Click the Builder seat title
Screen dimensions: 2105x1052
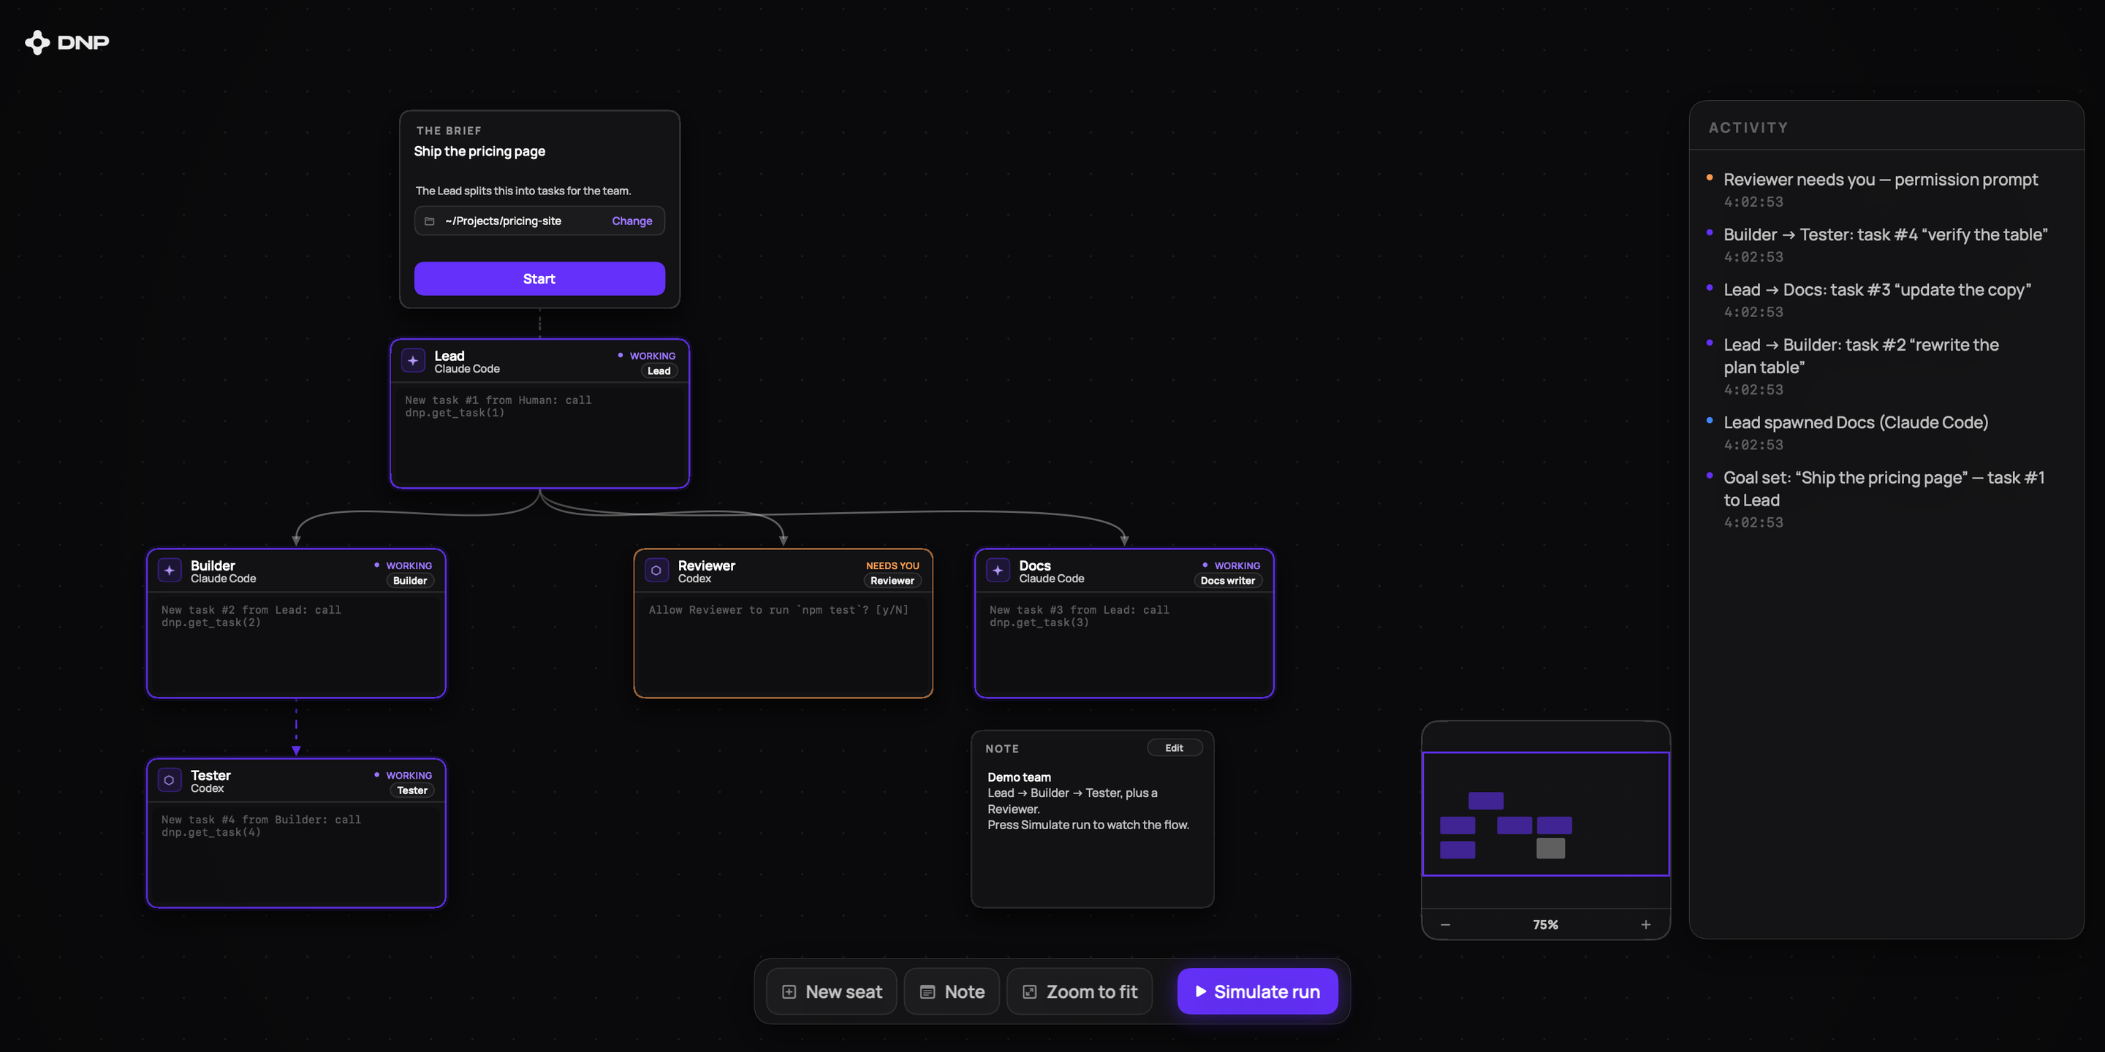tap(213, 565)
